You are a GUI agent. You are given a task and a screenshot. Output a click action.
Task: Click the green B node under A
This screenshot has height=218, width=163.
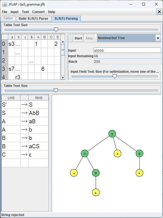pyautogui.click(x=96, y=173)
